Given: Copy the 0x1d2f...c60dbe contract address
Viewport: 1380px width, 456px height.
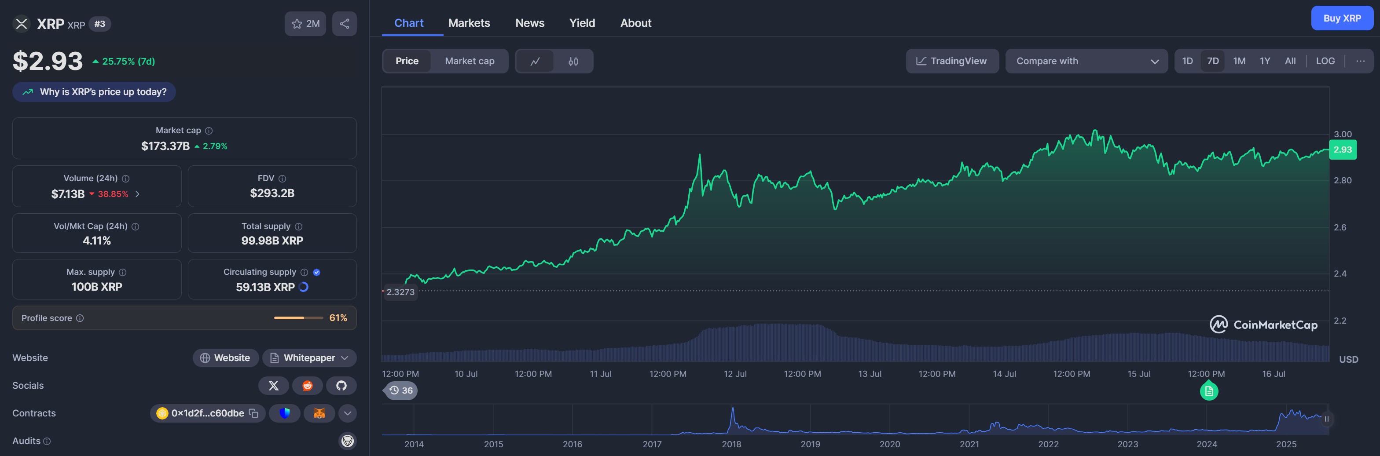Looking at the screenshot, I should (254, 414).
